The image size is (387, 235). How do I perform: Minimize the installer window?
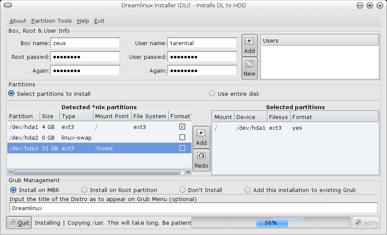click(360, 6)
